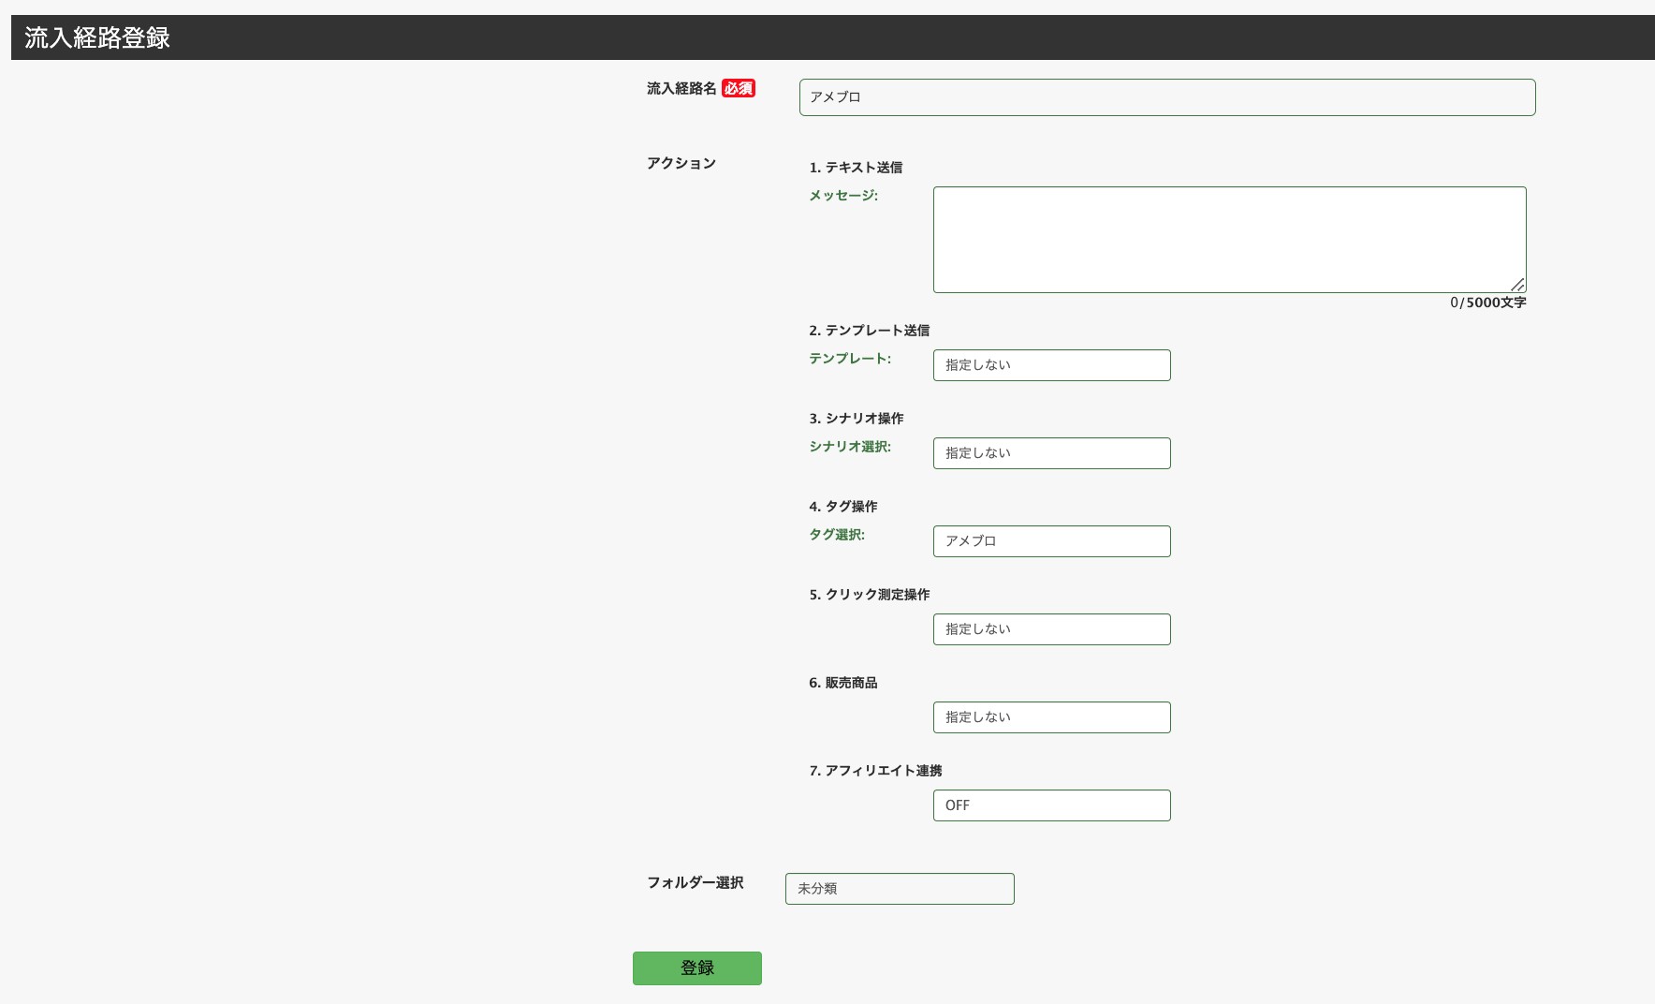This screenshot has height=1004, width=1655.
Task: Click the 流入経路名 input containing アメブロ
Action: [1167, 97]
